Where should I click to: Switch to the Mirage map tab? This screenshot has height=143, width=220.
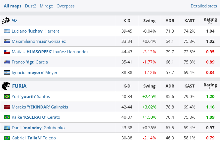[46, 6]
